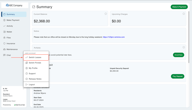Open the Wallet sidebar page
This screenshot has height=110, width=192.
14,32
